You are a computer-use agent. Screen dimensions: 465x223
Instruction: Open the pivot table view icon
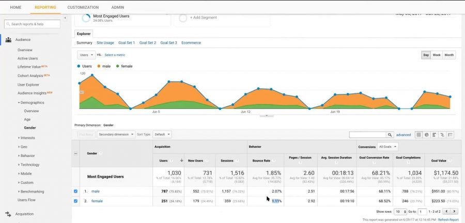tap(450, 135)
